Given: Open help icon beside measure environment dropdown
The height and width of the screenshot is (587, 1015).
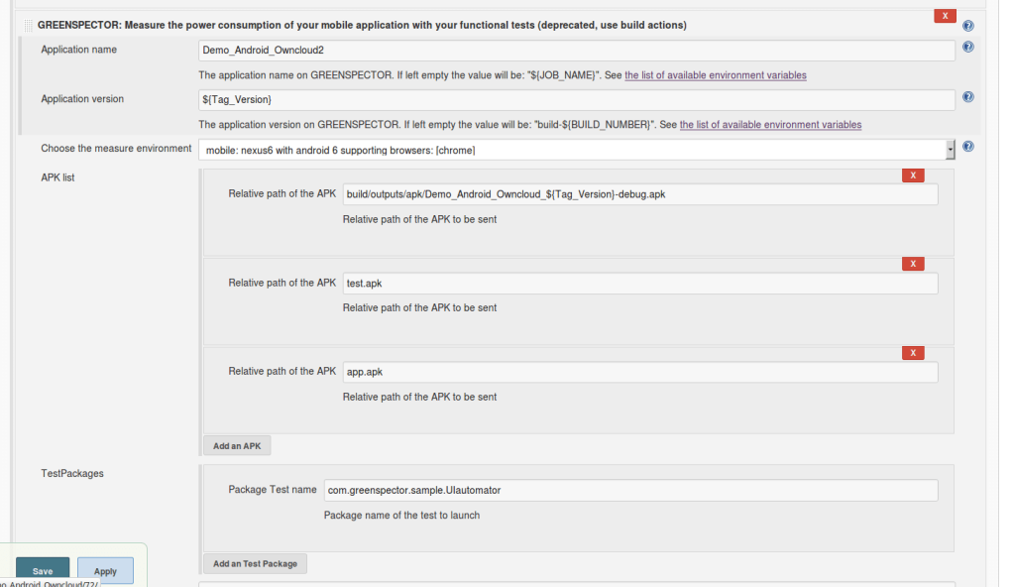Looking at the screenshot, I should point(967,147).
